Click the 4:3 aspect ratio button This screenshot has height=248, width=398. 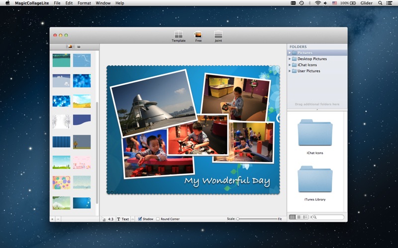pos(110,219)
